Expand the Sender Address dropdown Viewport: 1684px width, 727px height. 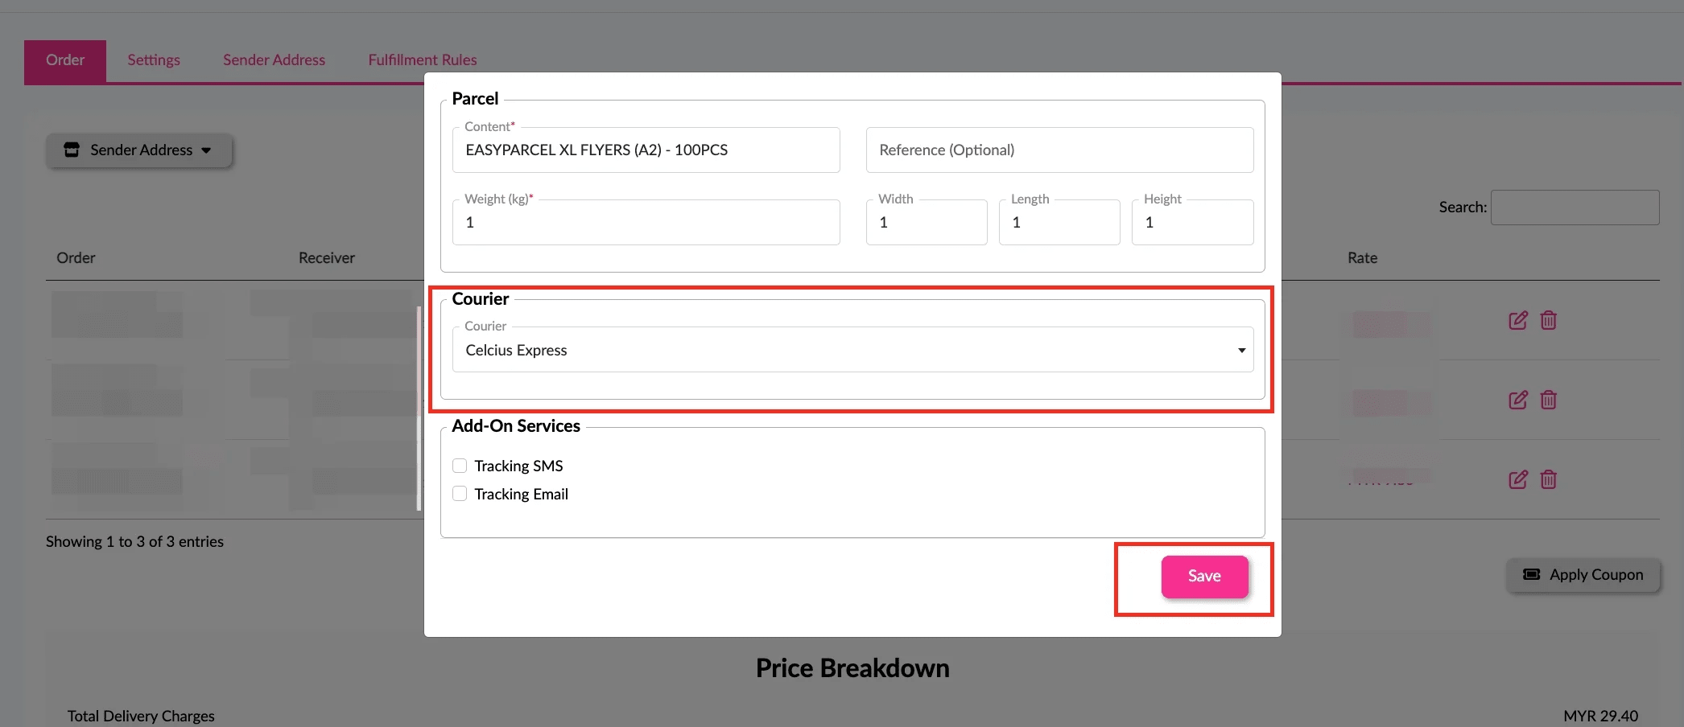click(x=207, y=150)
